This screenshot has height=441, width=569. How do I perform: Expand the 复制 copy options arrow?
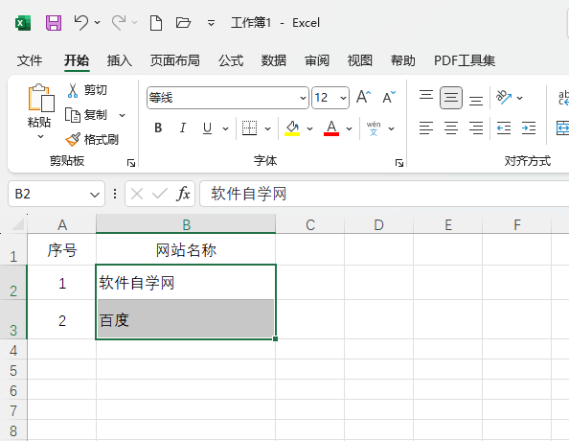coord(123,115)
